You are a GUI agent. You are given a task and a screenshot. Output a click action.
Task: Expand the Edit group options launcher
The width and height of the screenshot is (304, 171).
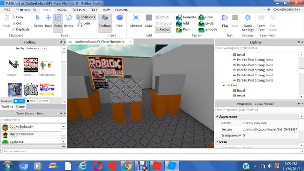pos(172,36)
